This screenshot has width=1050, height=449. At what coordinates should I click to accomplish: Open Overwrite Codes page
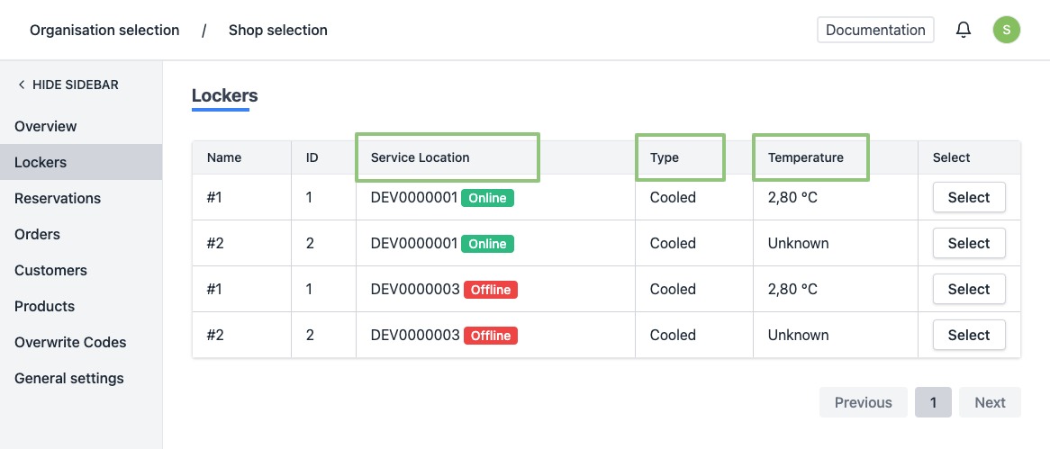[70, 342]
